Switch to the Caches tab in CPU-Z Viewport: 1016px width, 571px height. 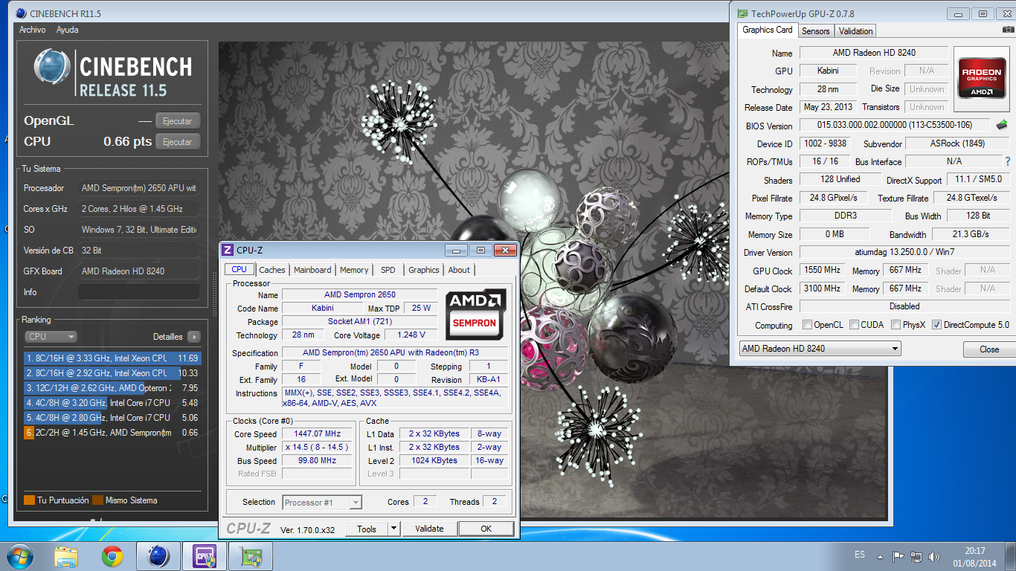[272, 270]
